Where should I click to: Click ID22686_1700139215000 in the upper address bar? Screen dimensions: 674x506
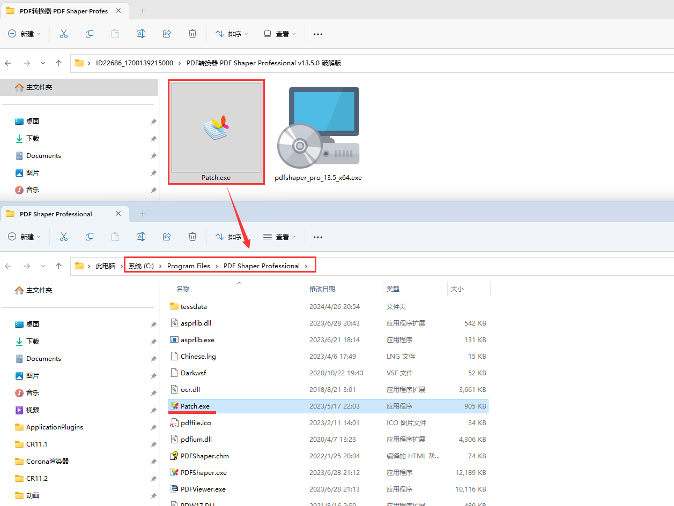[135, 63]
